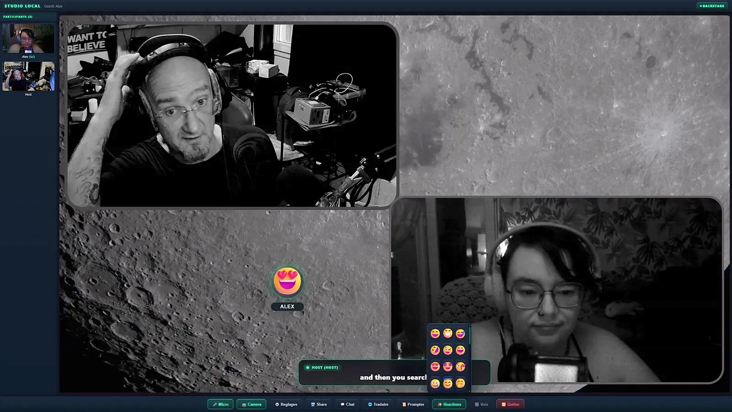This screenshot has width=732, height=412.
Task: Send the rolling-on-floor laughing emoji
Action: coord(435,350)
